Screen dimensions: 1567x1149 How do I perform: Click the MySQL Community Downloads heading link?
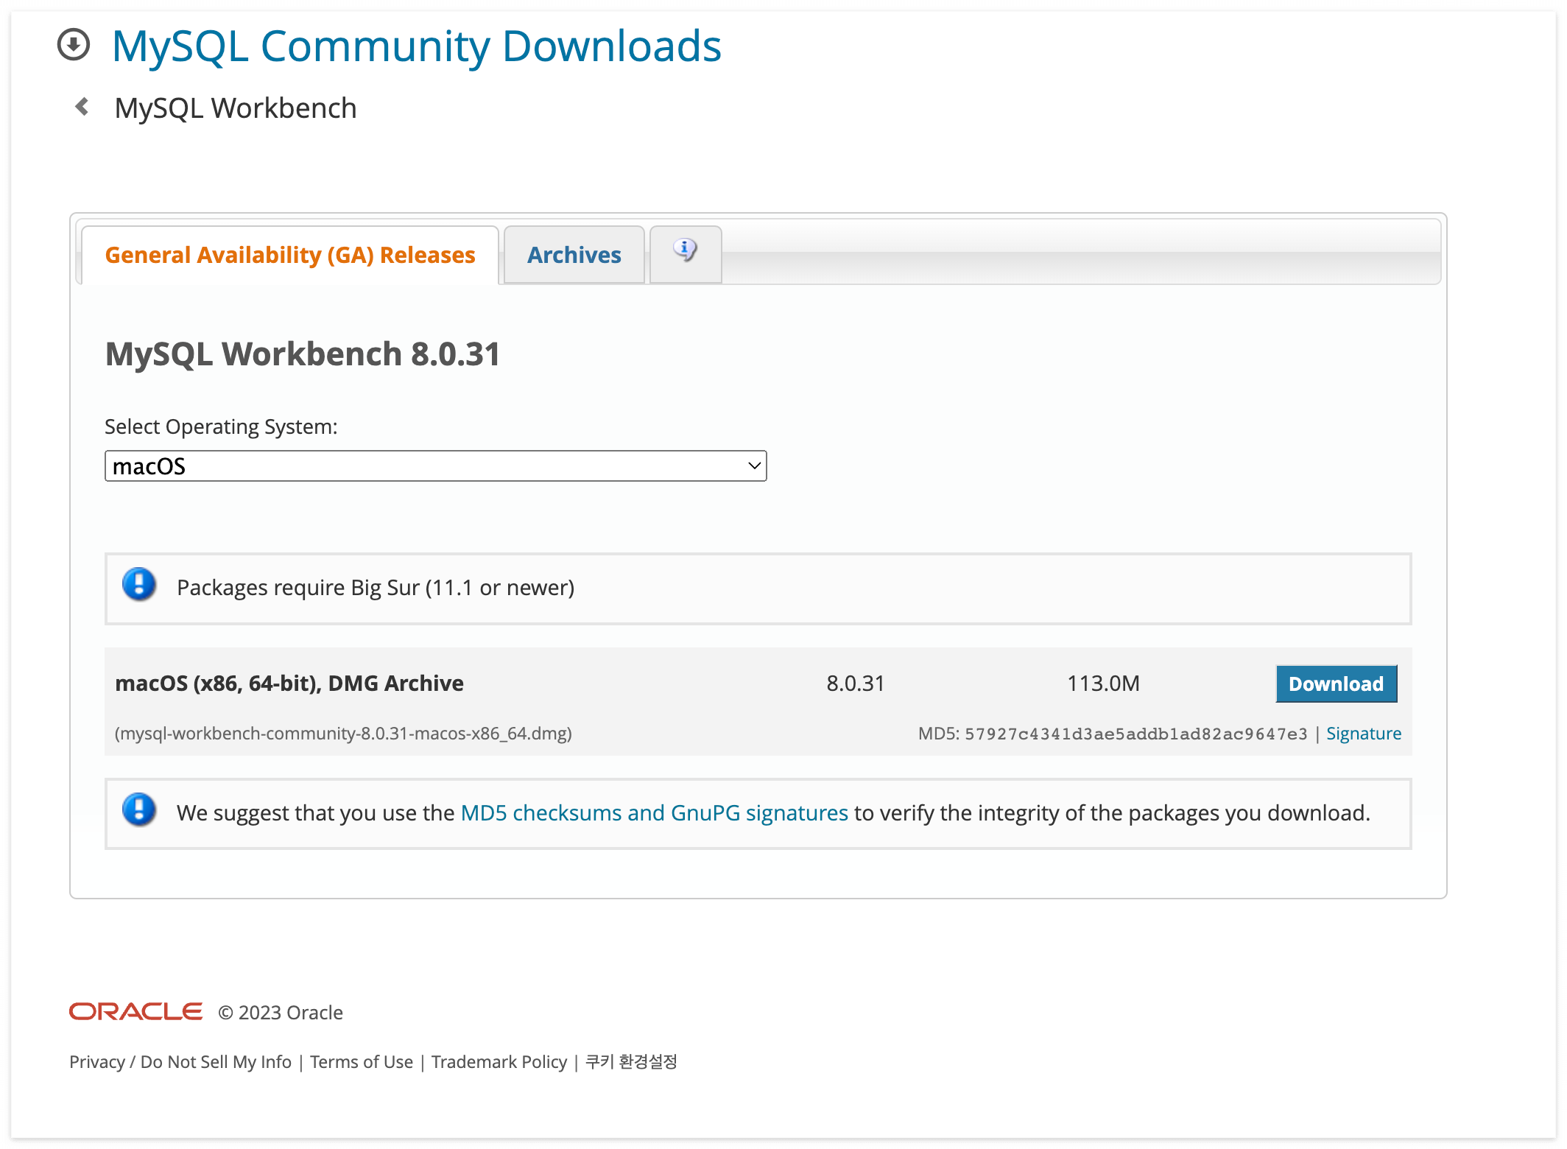coord(416,46)
